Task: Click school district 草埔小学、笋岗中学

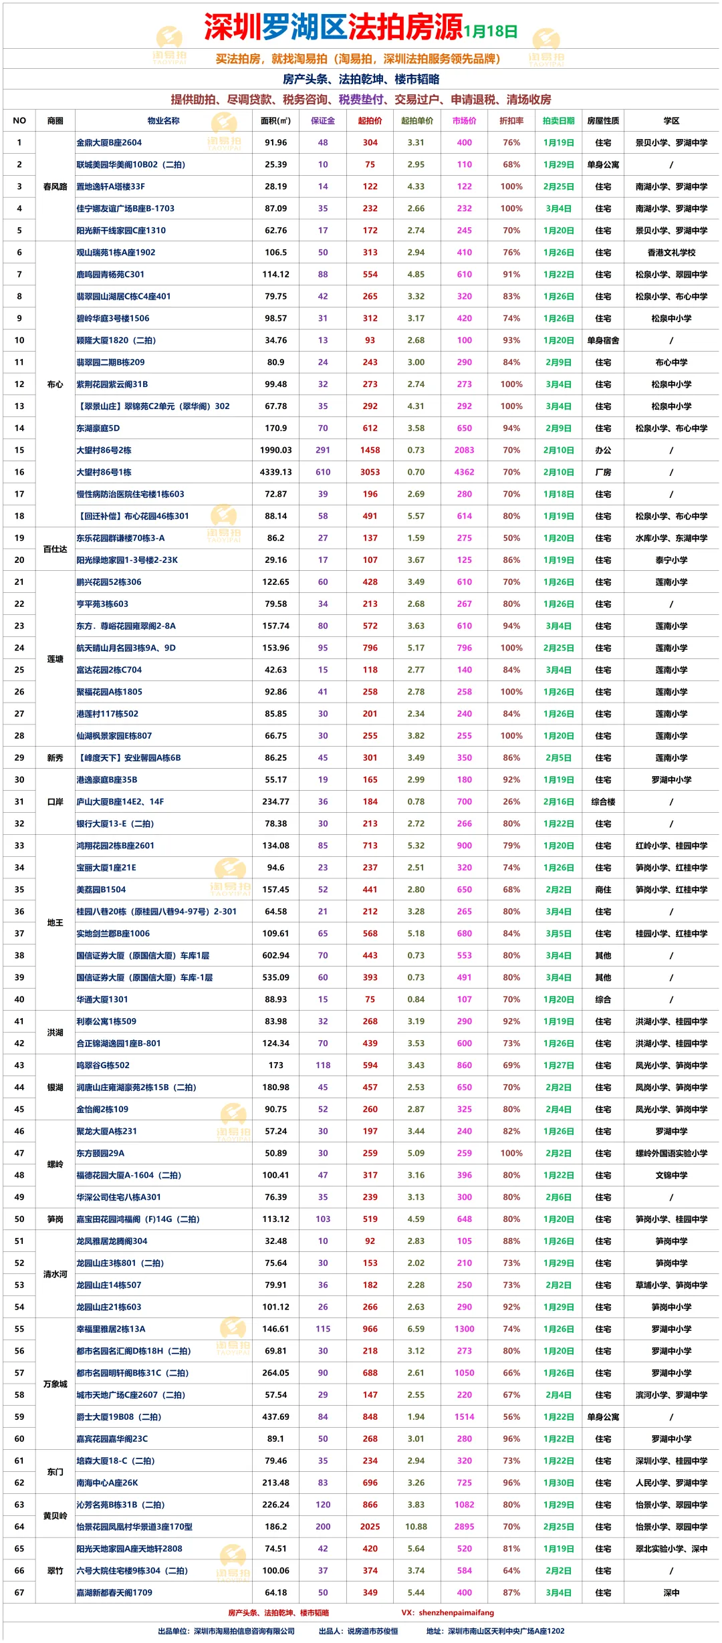Action: click(671, 1285)
